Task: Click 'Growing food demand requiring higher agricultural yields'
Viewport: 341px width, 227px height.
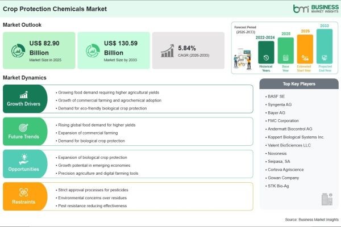Action: point(107,93)
